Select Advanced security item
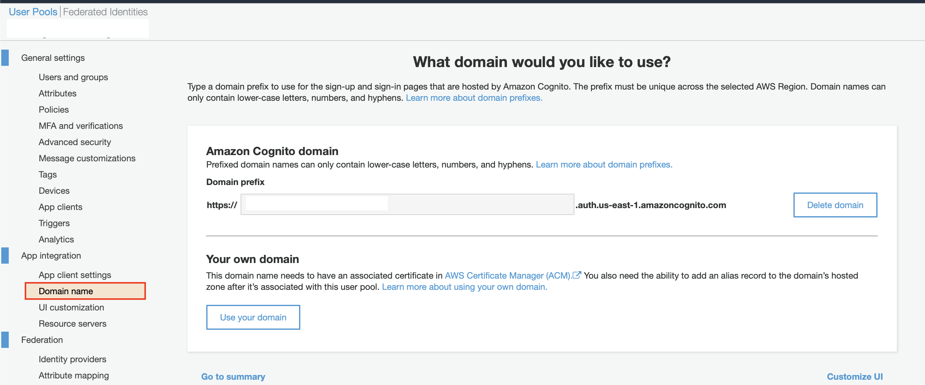925x385 pixels. 75,142
